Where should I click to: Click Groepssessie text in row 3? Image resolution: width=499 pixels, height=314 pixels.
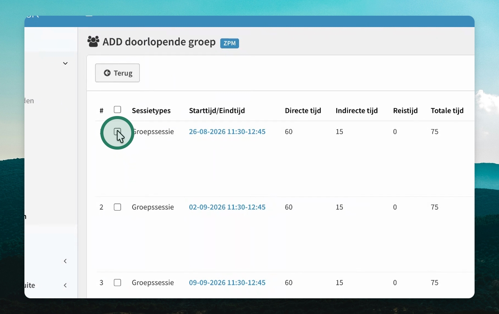tap(153, 283)
